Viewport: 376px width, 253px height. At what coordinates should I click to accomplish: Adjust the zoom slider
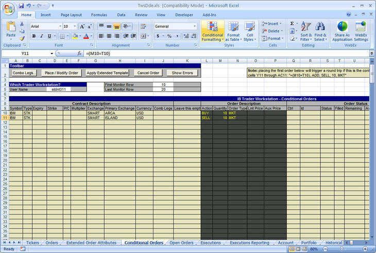click(x=342, y=249)
